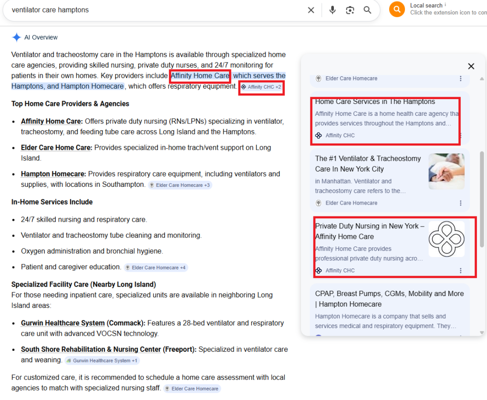The width and height of the screenshot is (487, 400).
Task: Click the magnifying glass search button
Action: click(x=367, y=10)
